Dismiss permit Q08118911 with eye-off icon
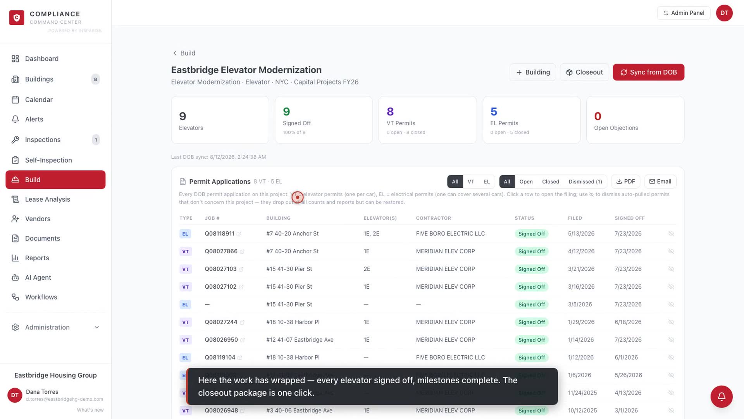Screen dimensions: 744x419 point(671,234)
